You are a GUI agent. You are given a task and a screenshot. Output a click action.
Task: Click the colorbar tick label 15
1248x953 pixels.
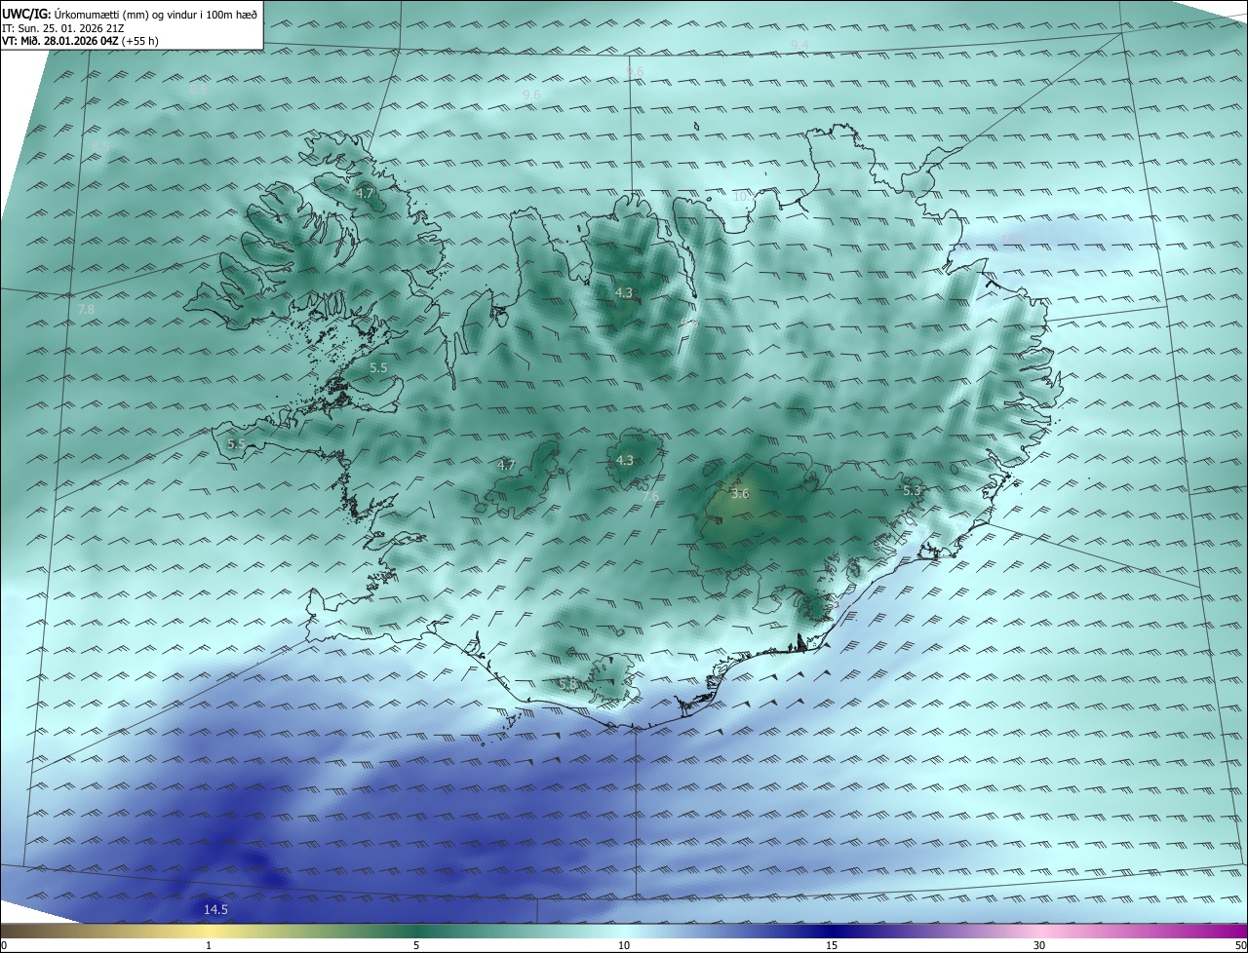click(832, 945)
